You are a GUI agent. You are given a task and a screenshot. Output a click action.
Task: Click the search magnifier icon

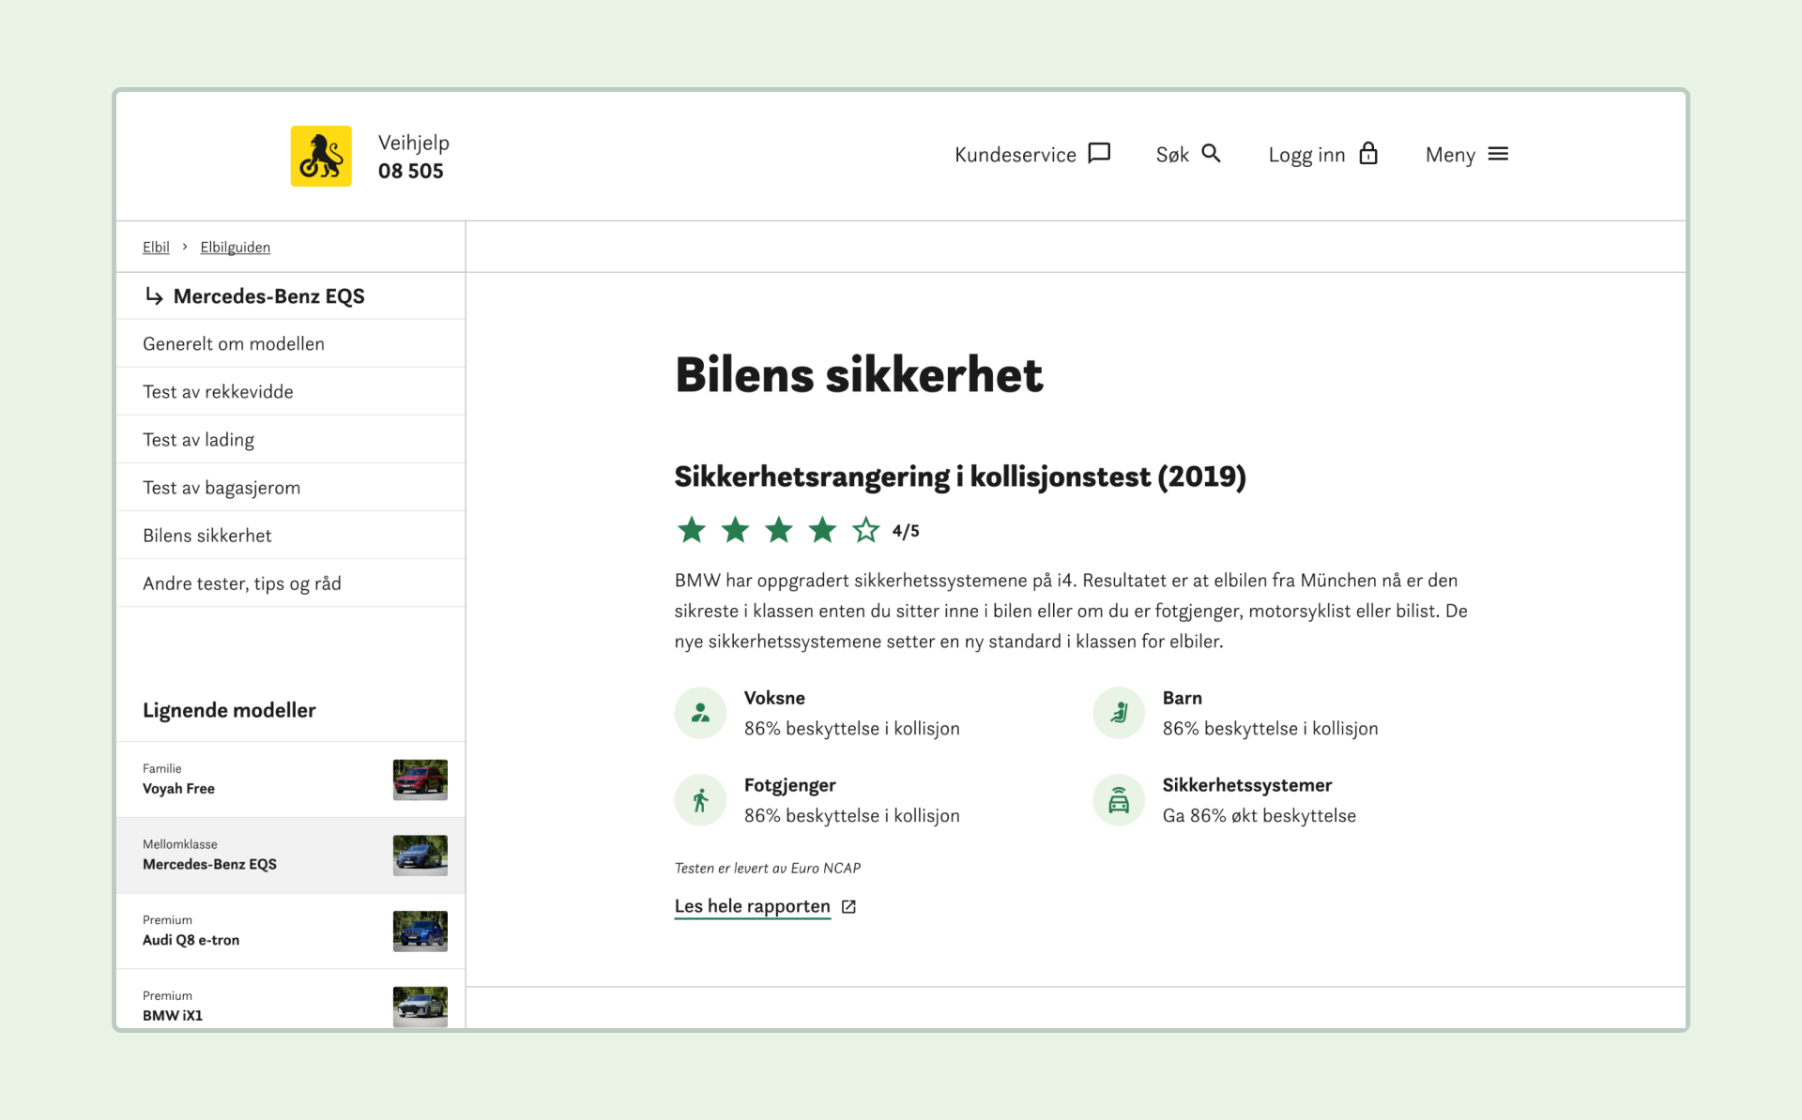click(1211, 153)
